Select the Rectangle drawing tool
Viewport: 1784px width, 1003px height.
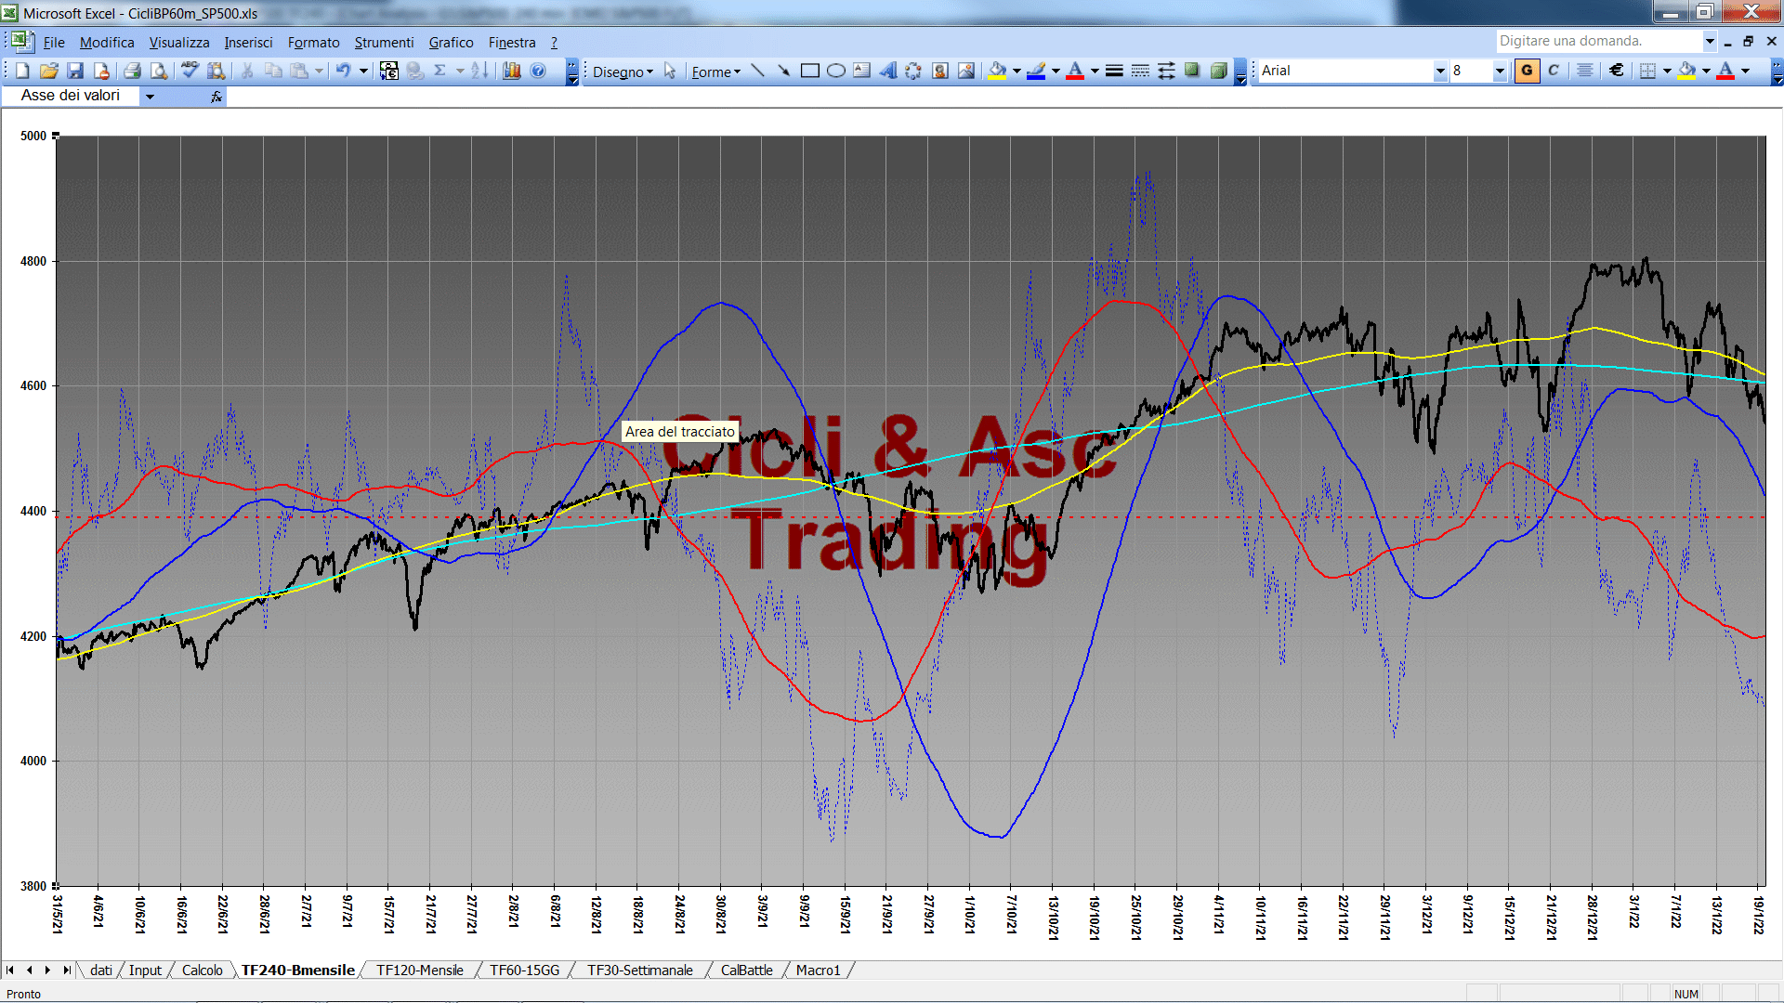pos(809,71)
